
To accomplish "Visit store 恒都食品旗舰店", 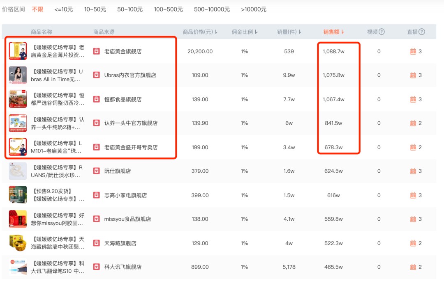I will point(123,99).
